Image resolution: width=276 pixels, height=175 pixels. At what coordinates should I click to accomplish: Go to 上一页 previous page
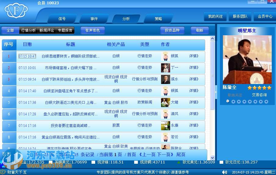(x=148, y=155)
